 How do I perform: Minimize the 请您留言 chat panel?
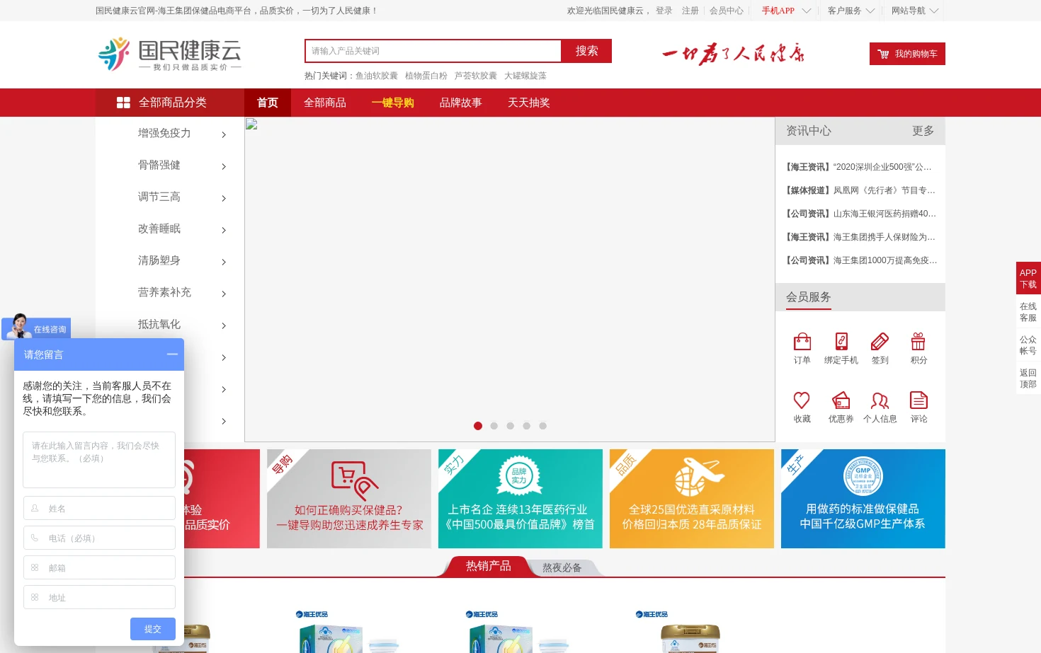click(172, 354)
